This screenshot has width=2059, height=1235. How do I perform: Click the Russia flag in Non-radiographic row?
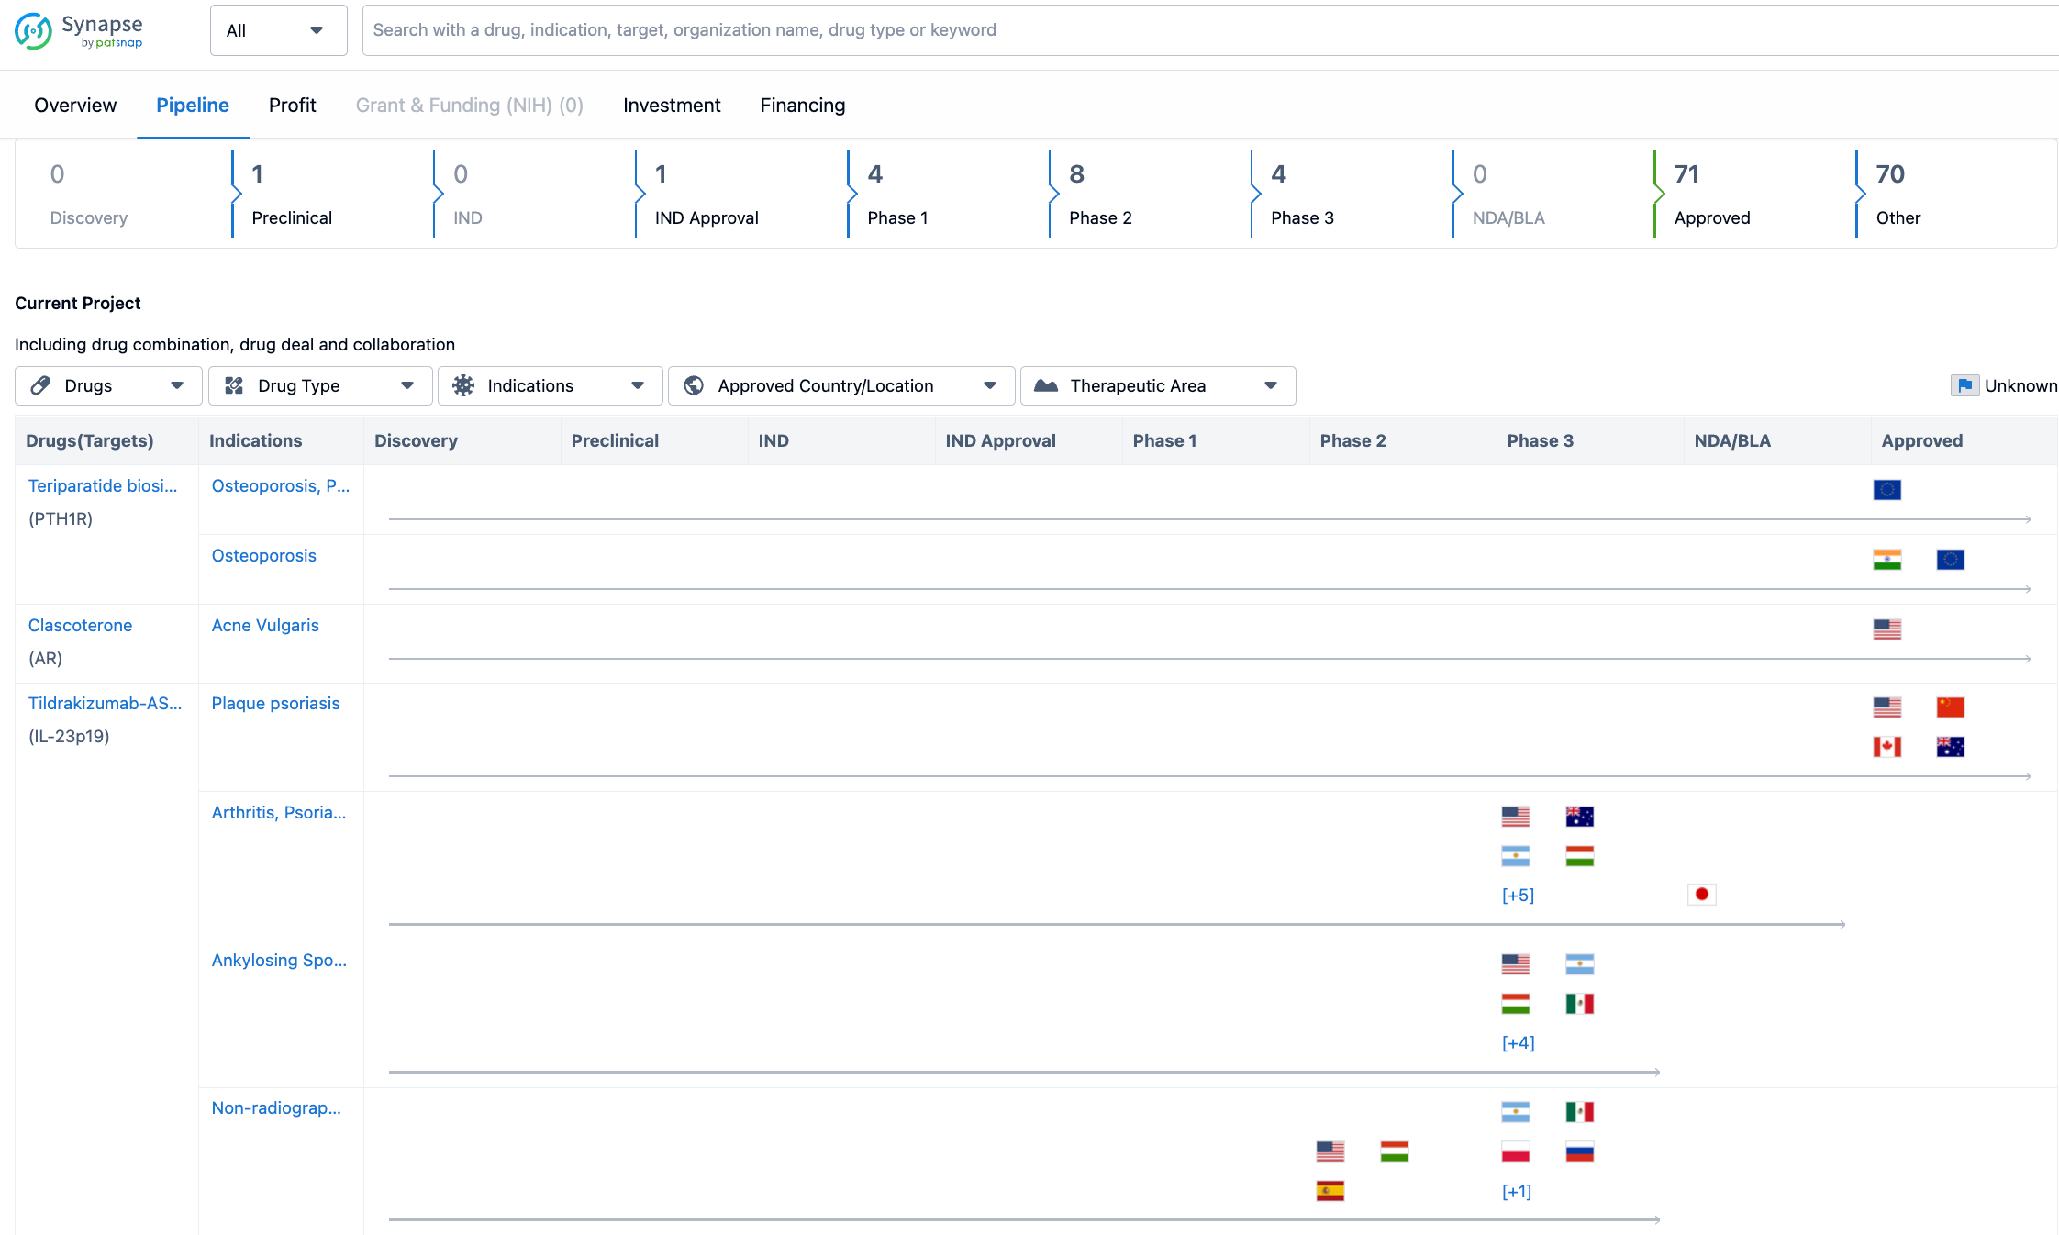click(1579, 1152)
